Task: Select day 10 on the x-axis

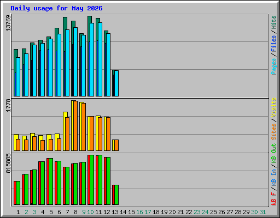Action: tap(90, 212)
